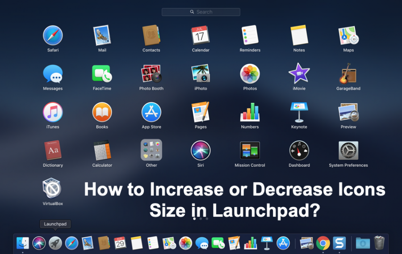The image size is (402, 254).
Task: Open the Dictionary app
Action: [x=53, y=150]
